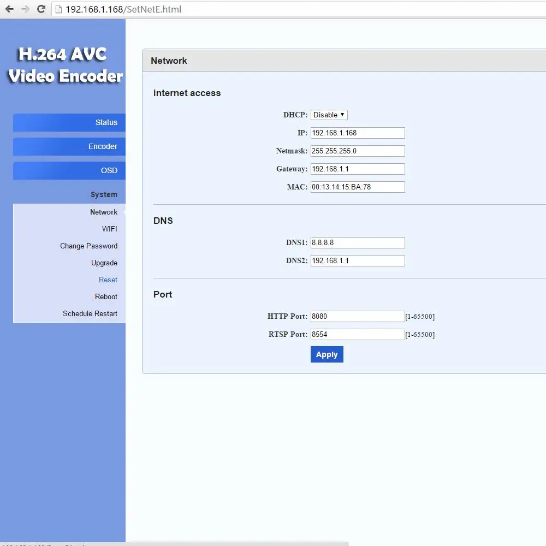Click the HTTP Port field
The image size is (546, 546).
[358, 317]
